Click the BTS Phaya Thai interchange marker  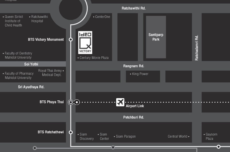(x=74, y=102)
